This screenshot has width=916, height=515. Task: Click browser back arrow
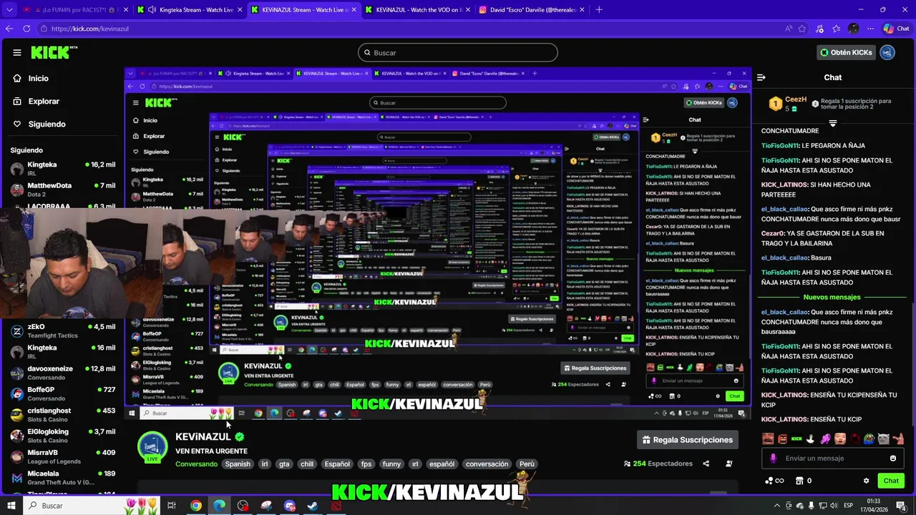(x=9, y=29)
